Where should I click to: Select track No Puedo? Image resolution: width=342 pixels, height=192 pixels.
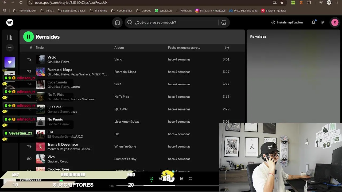coord(55,119)
